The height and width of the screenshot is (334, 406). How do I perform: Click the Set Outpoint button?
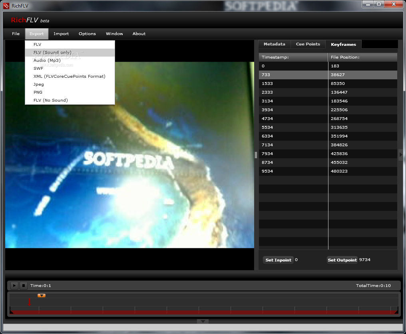tap(342, 260)
